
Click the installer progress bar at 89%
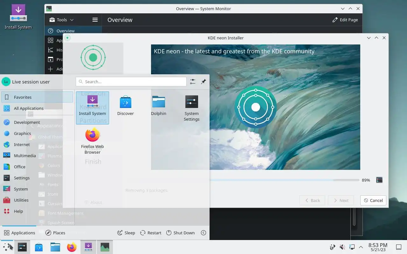point(284,180)
